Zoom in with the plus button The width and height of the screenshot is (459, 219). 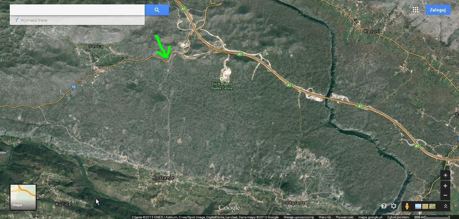click(x=445, y=186)
